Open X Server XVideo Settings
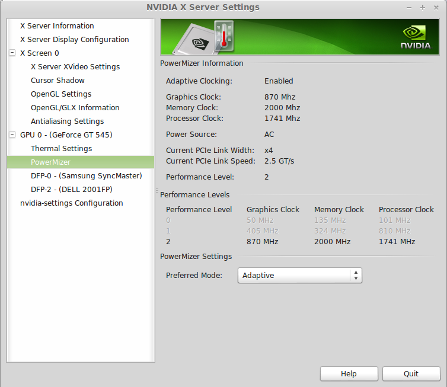Image resolution: width=447 pixels, height=387 pixels. [75, 67]
